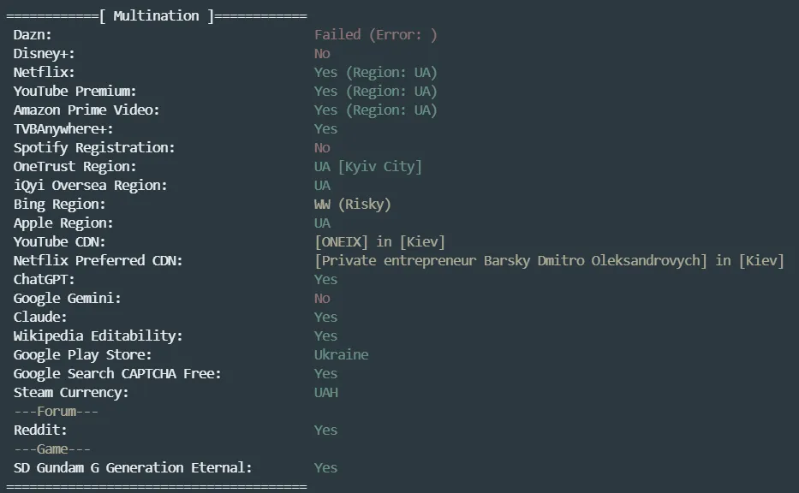Image resolution: width=799 pixels, height=493 pixels.
Task: Click the Amazon Prime Video label
Action: coord(86,110)
